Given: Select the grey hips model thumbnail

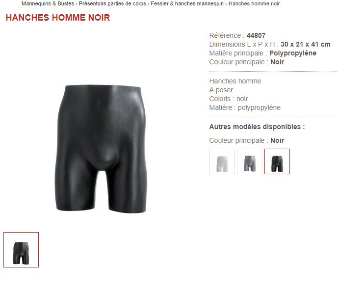Looking at the screenshot, I should tap(250, 161).
